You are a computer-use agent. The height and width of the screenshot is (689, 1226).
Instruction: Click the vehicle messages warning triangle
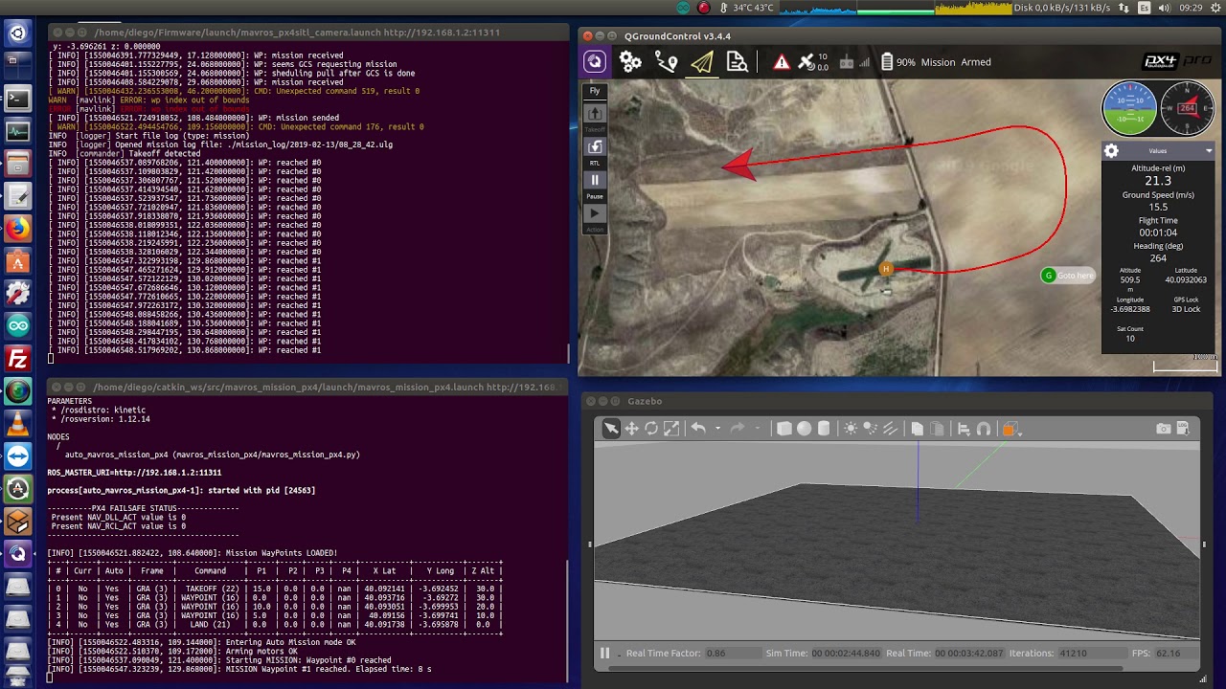(x=782, y=62)
